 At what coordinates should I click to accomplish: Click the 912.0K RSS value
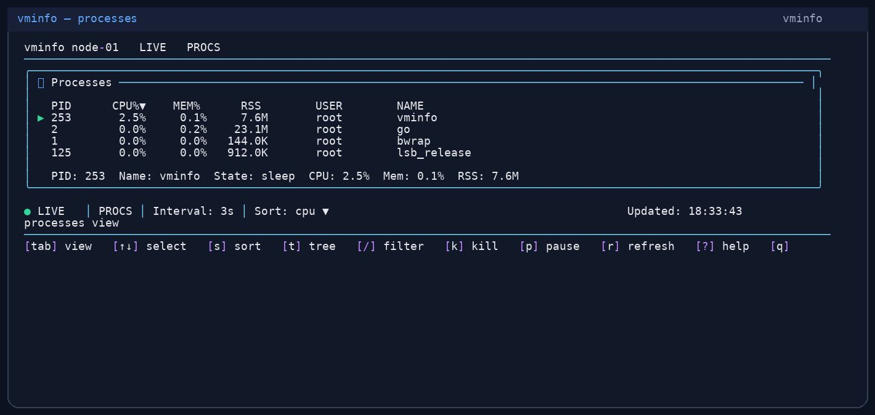[x=248, y=153]
